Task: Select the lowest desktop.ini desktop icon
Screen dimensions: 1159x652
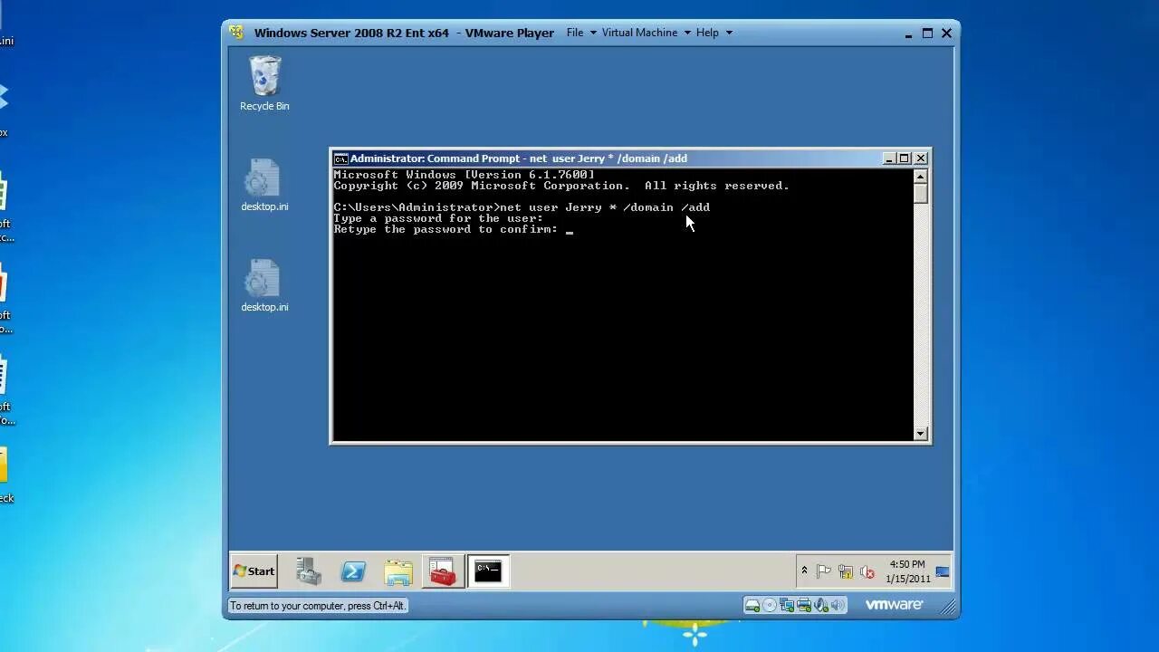Action: pos(264,286)
